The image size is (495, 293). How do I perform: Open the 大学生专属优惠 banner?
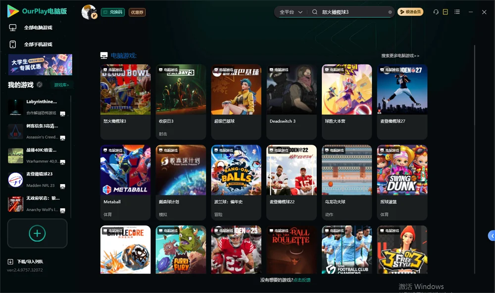tap(40, 64)
